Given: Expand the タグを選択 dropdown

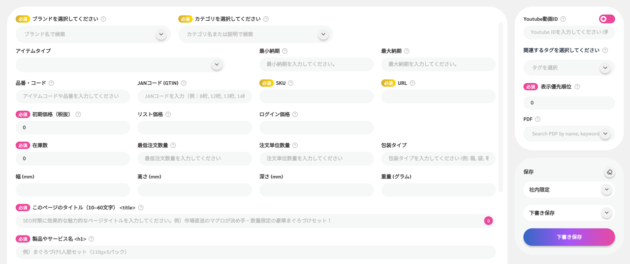Looking at the screenshot, I should [x=605, y=68].
